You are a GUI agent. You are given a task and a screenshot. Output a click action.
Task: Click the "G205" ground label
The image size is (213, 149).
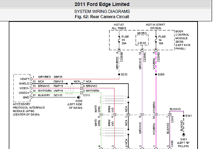tap(79, 101)
